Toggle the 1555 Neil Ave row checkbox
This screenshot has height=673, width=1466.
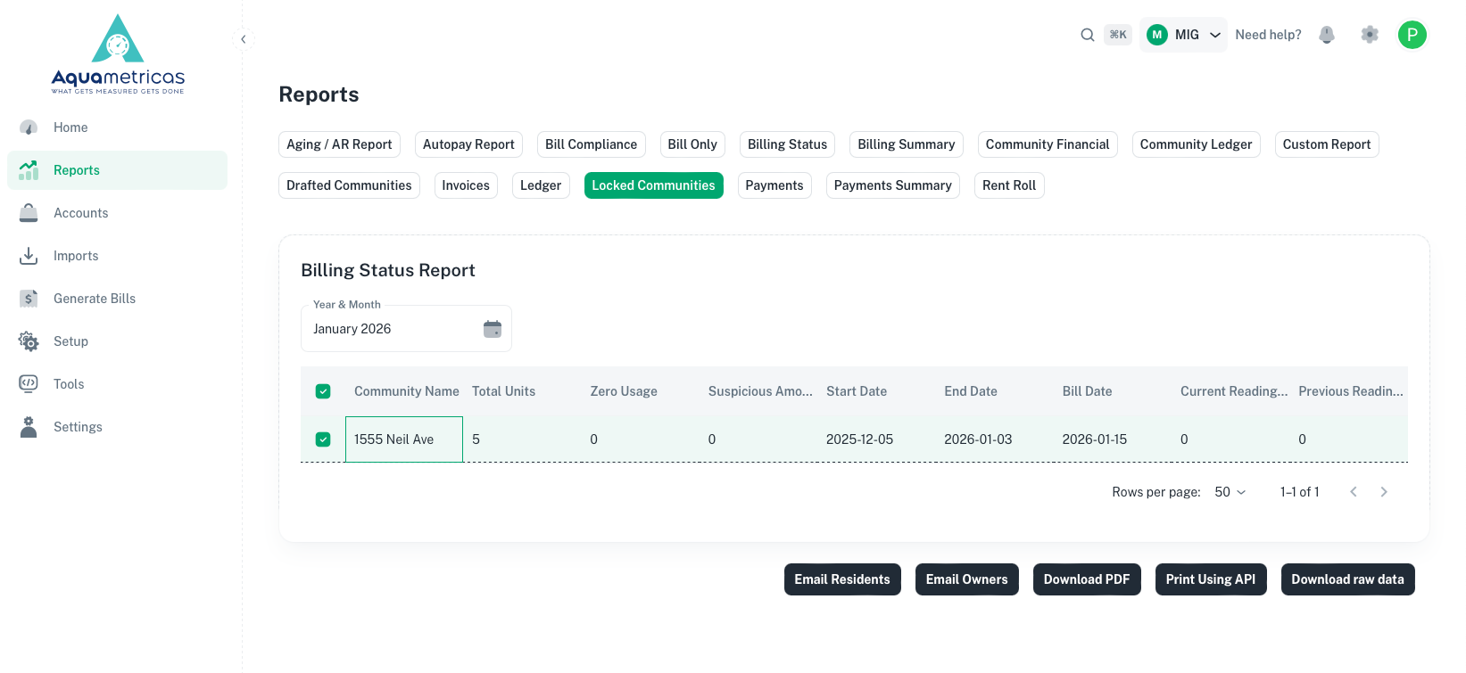click(x=323, y=439)
